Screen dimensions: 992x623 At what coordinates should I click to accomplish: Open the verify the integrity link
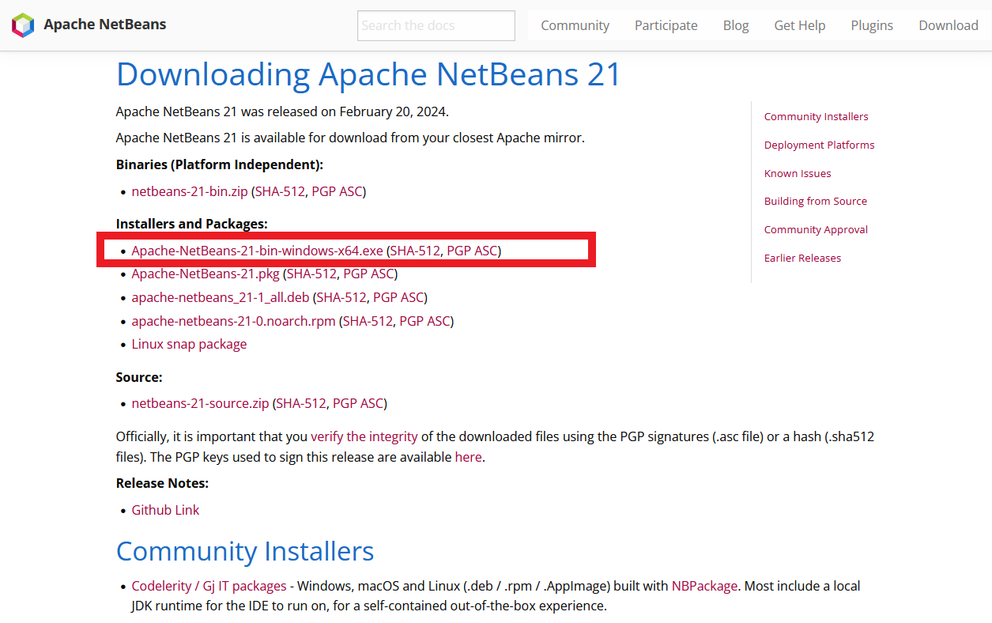coord(364,436)
